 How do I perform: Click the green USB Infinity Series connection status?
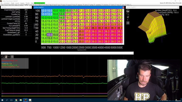39,3
